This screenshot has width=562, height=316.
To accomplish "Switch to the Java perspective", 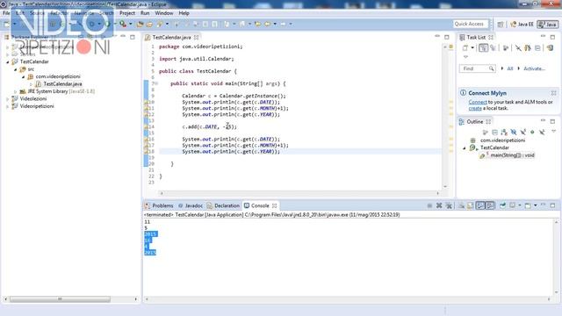I will coord(547,24).
